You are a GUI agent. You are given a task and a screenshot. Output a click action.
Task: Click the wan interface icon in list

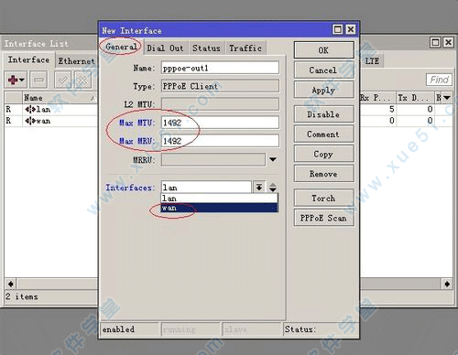[30, 121]
